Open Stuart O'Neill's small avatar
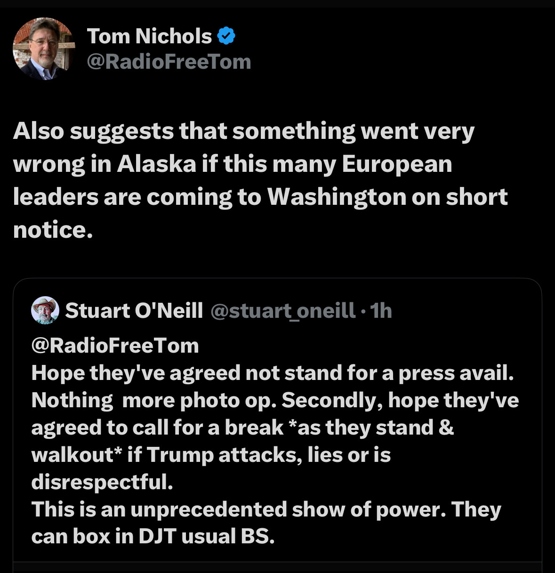This screenshot has width=555, height=573. pyautogui.click(x=45, y=310)
